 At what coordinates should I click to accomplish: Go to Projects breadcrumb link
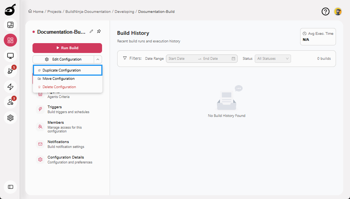coord(54,12)
